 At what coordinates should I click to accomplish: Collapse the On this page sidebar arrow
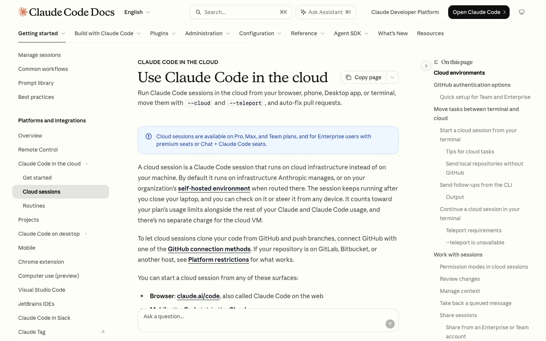(x=426, y=66)
